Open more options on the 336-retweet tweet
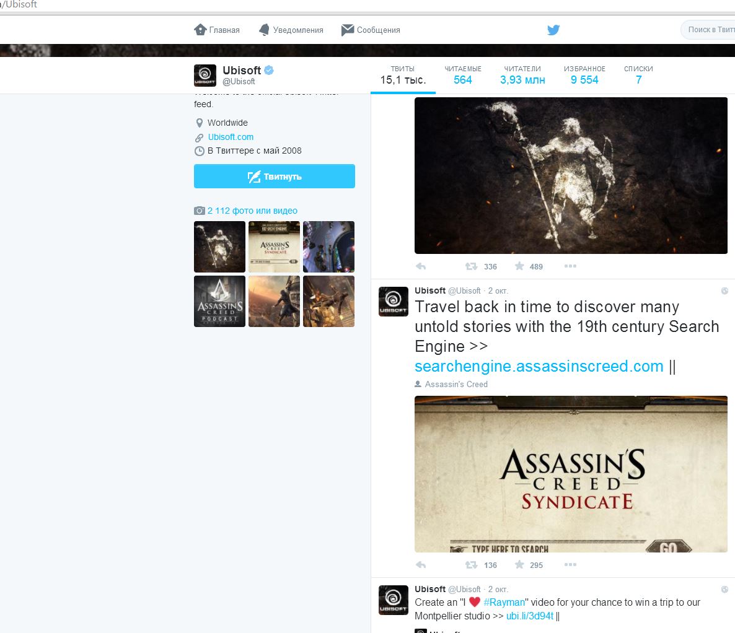 coord(571,266)
